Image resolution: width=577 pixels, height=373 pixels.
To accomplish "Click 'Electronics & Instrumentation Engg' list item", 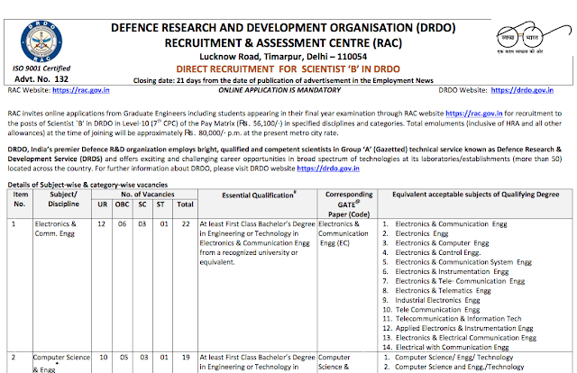I will point(452,272).
